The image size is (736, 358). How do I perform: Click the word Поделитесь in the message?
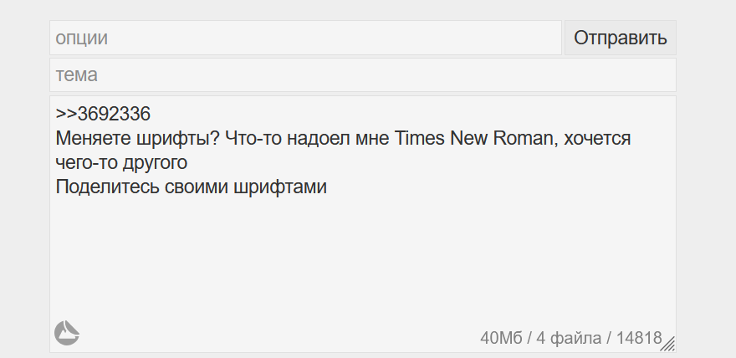click(108, 187)
